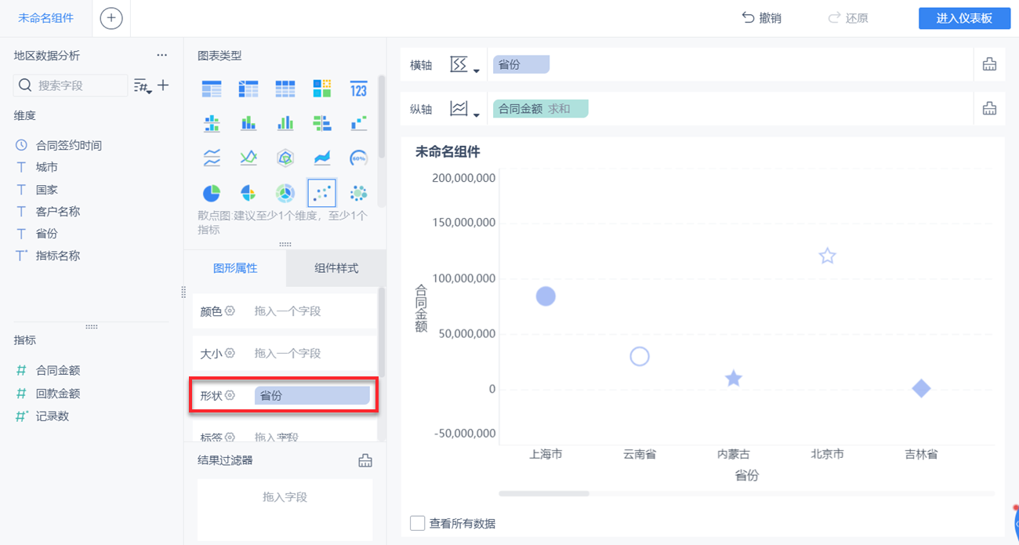Select the cross table chart type

coord(248,89)
